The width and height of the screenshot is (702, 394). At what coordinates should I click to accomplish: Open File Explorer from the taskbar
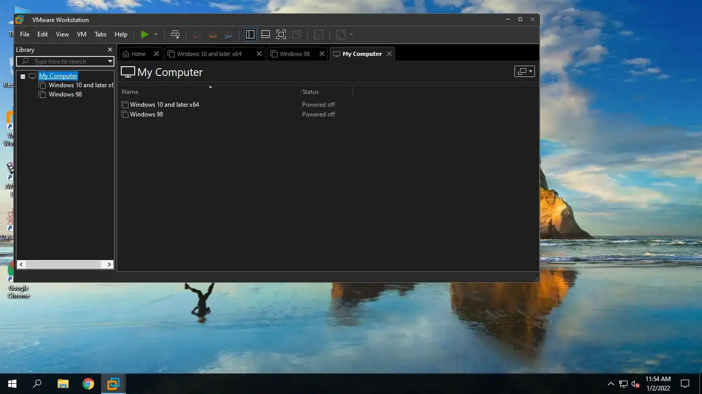[x=63, y=384]
